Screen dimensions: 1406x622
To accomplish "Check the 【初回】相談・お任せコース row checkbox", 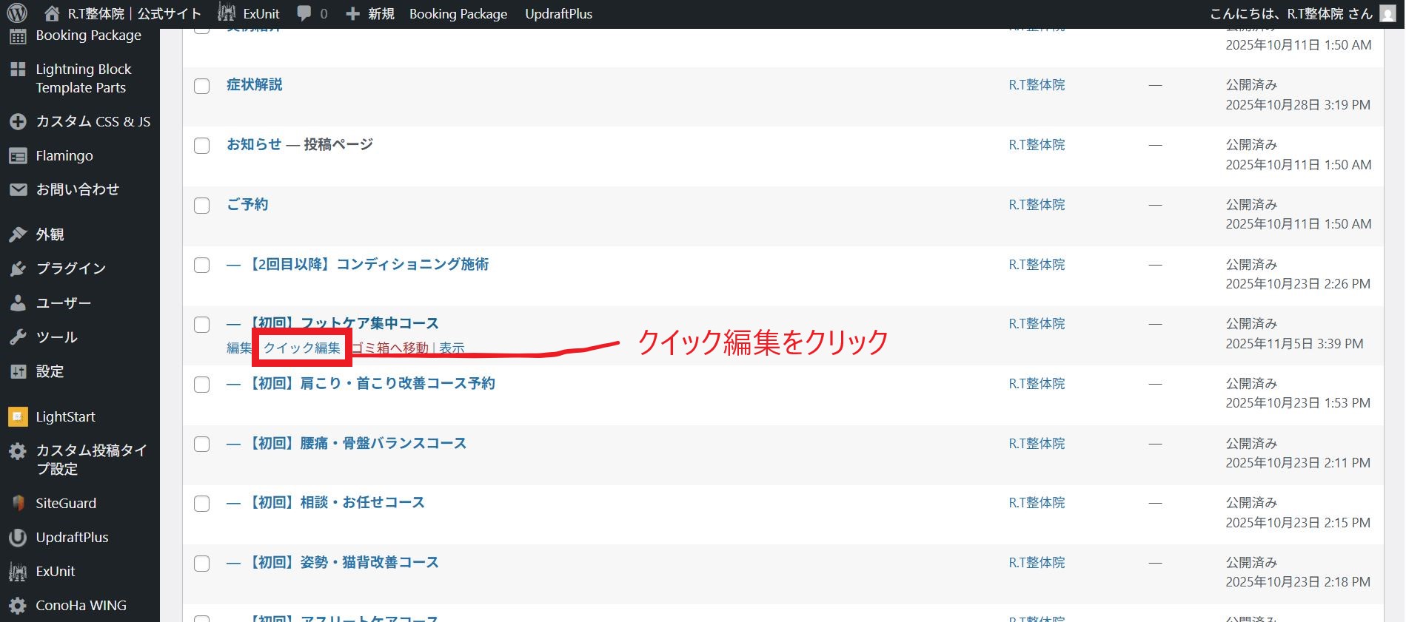I will [201, 504].
